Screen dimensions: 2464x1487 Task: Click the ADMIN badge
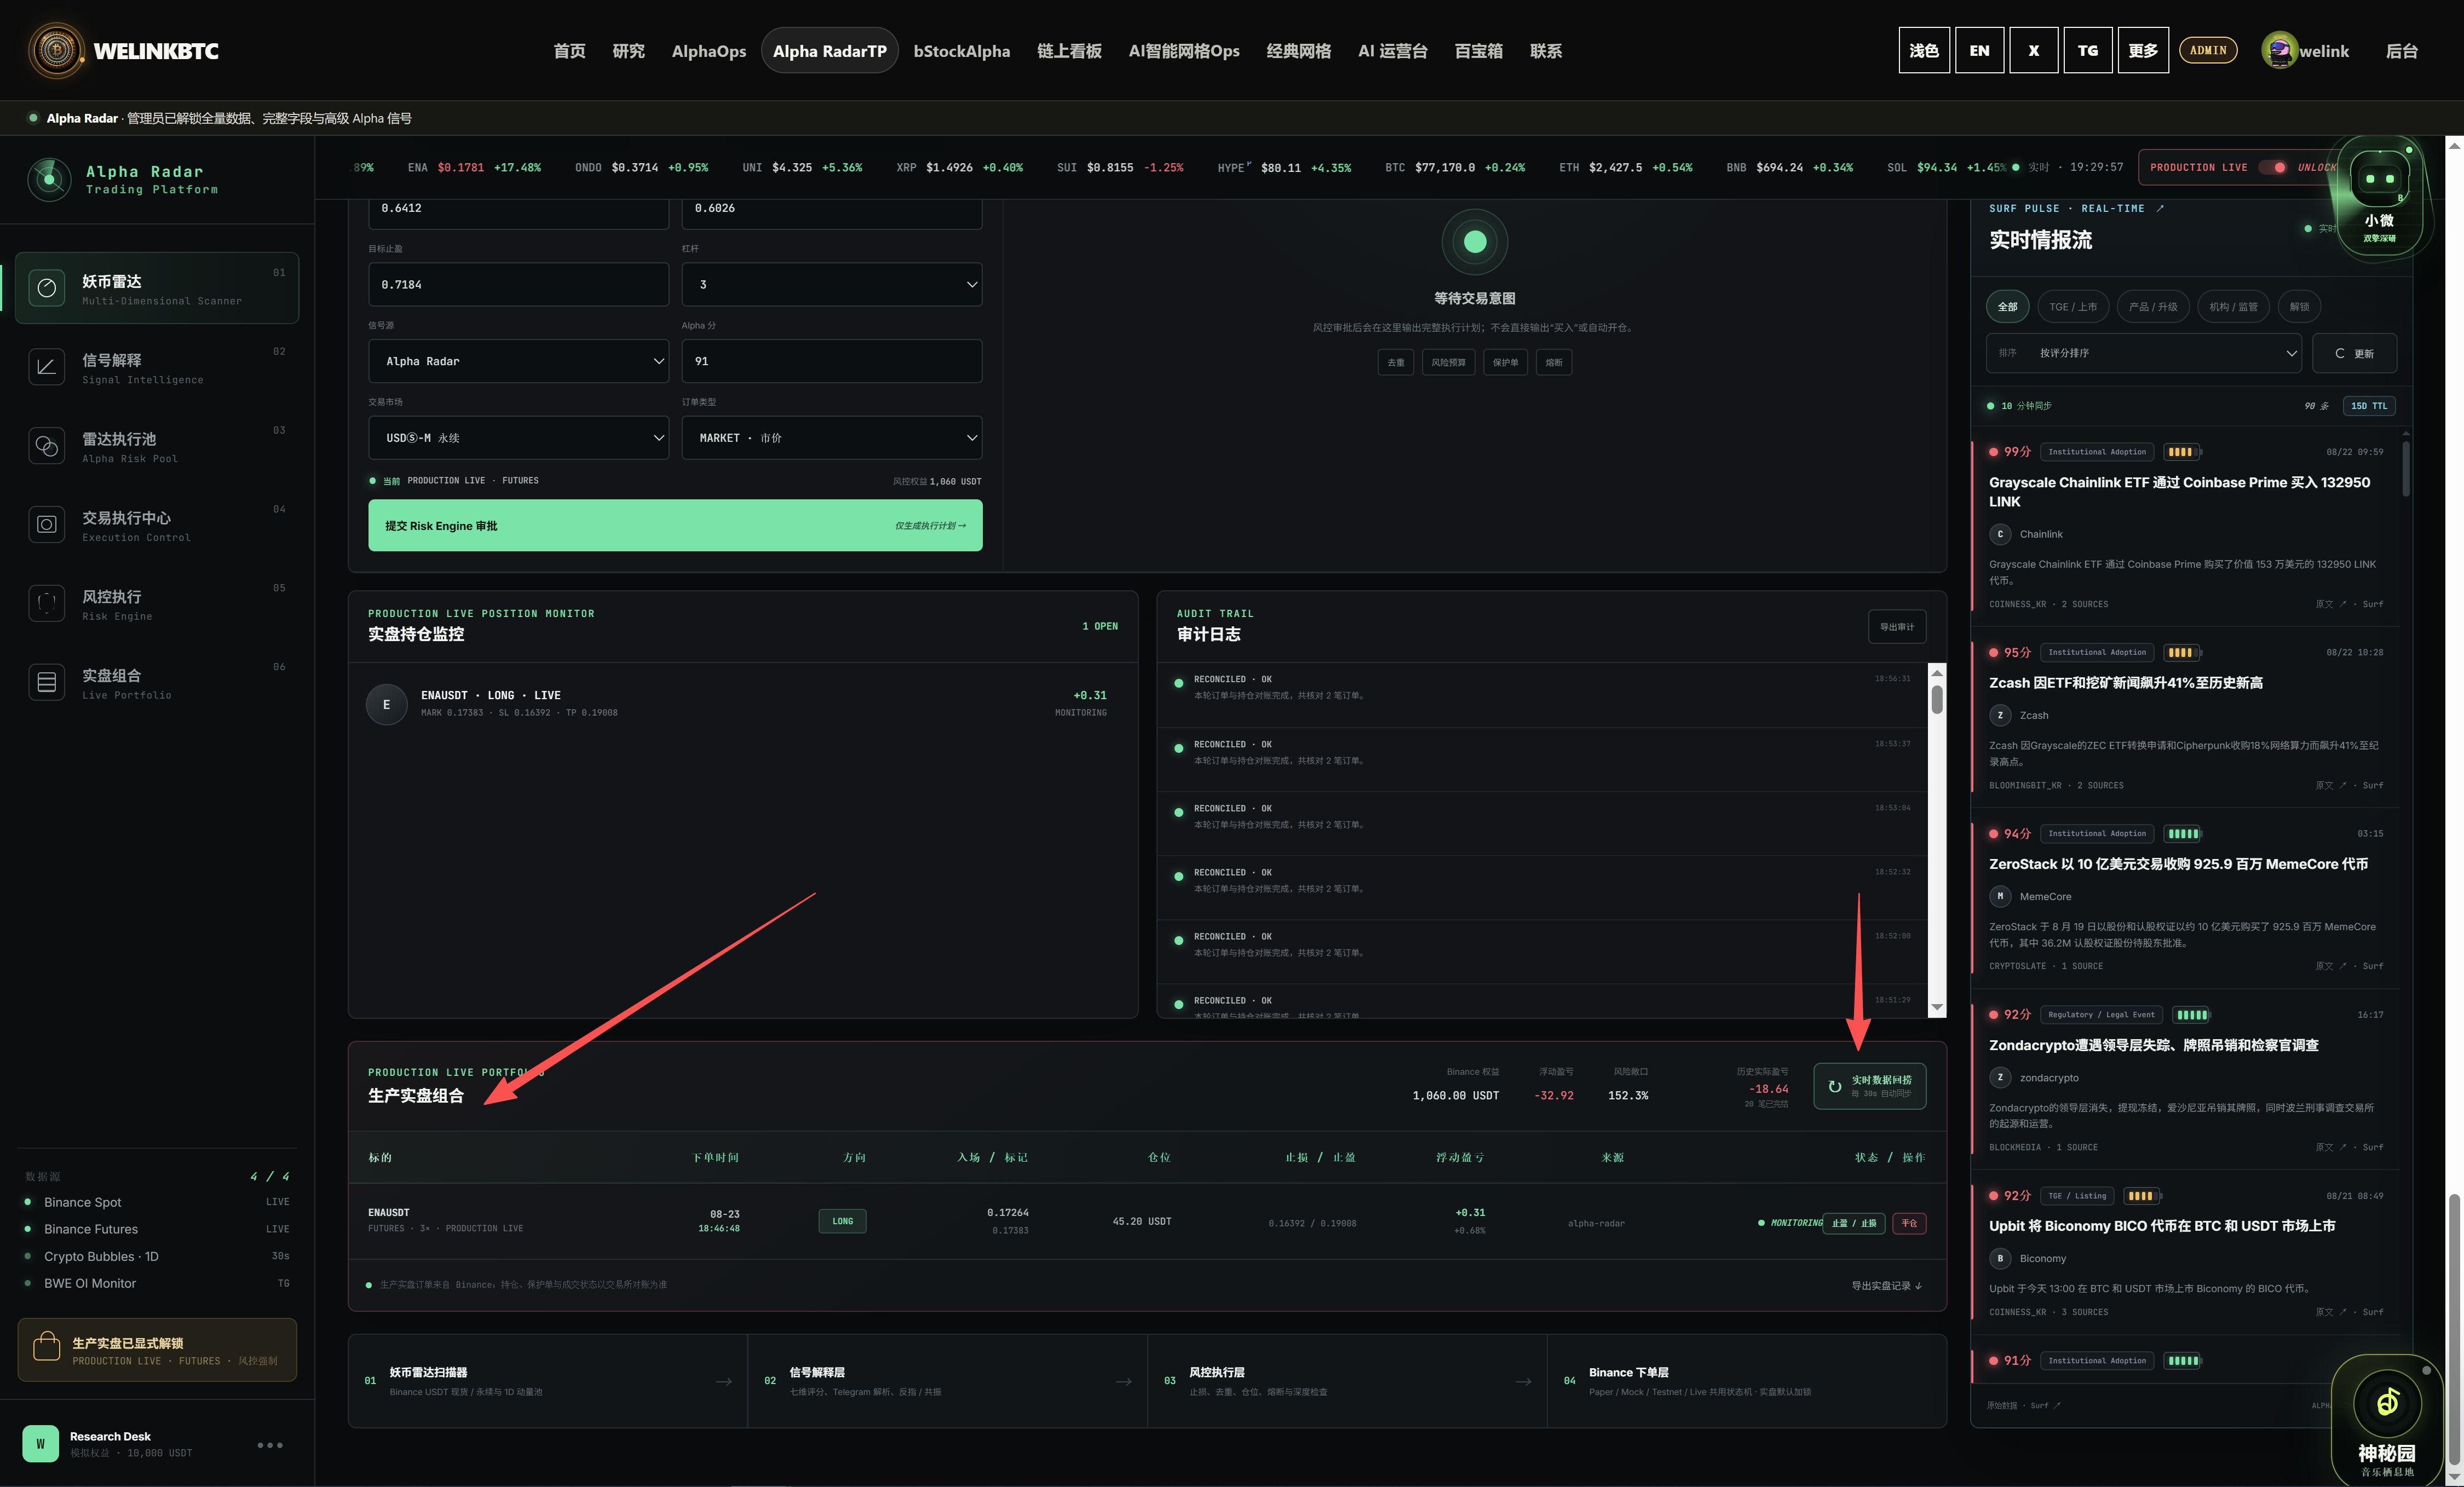click(2208, 50)
